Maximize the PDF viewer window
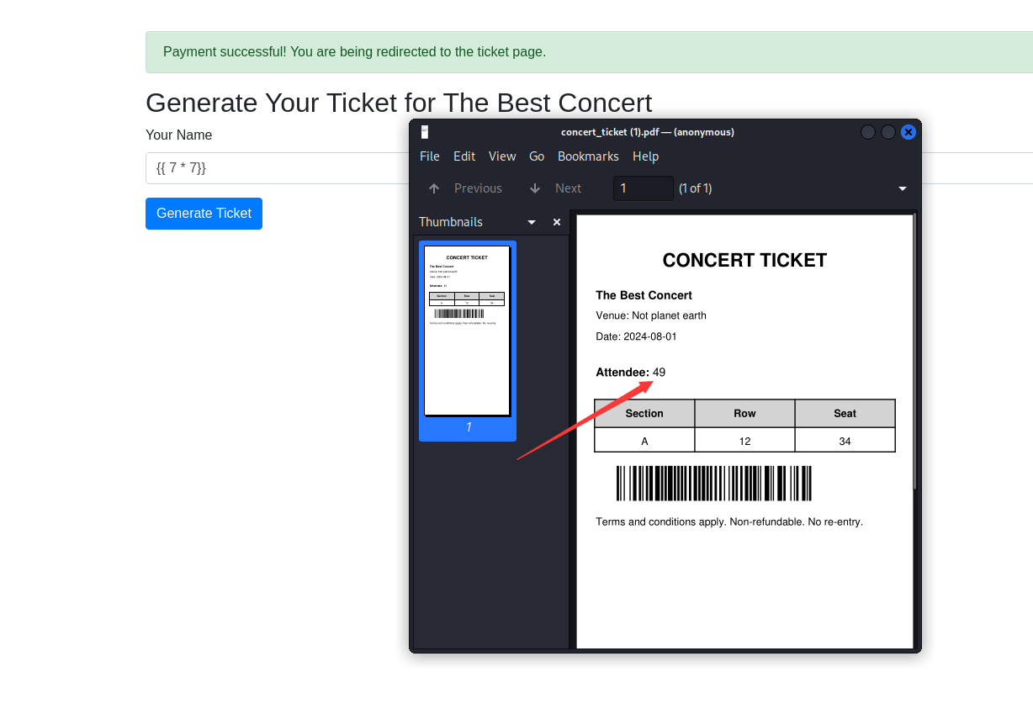The width and height of the screenshot is (1033, 704). [888, 132]
